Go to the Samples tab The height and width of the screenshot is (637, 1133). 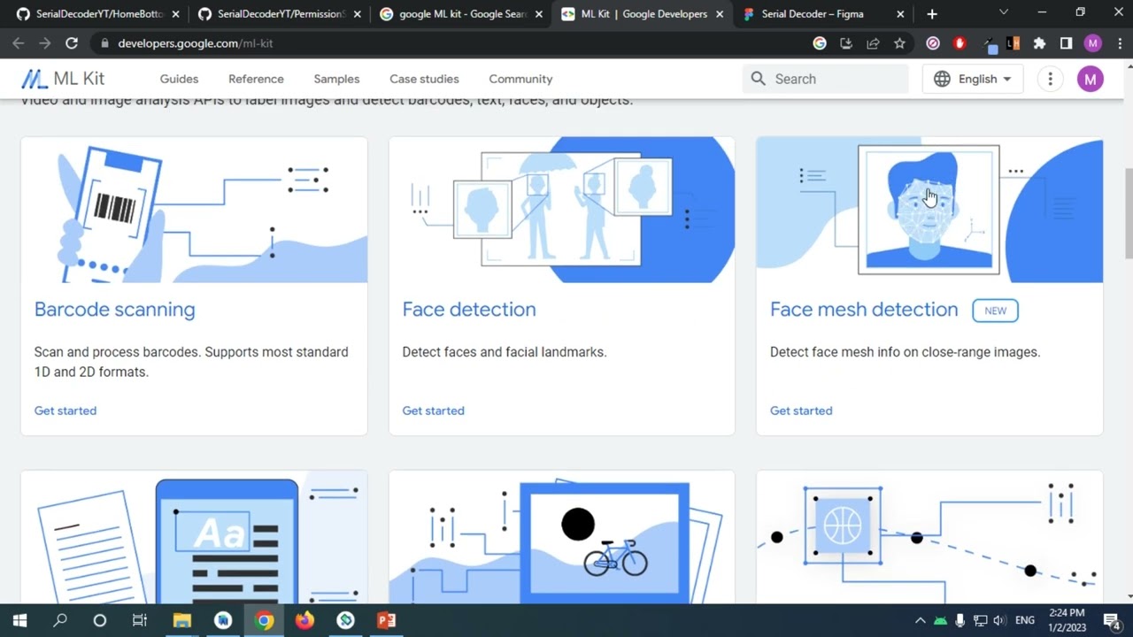336,79
